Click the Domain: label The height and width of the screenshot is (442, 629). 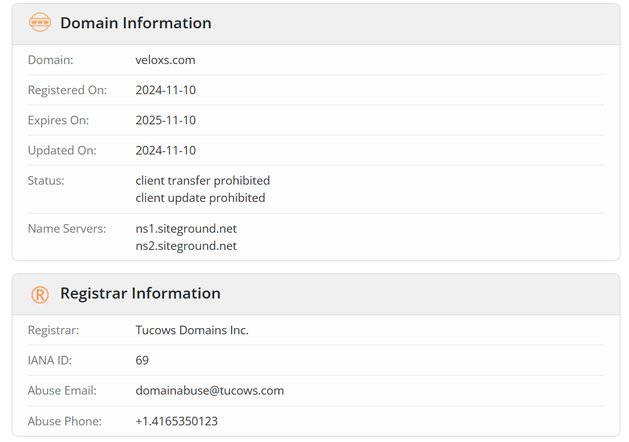[x=51, y=60]
